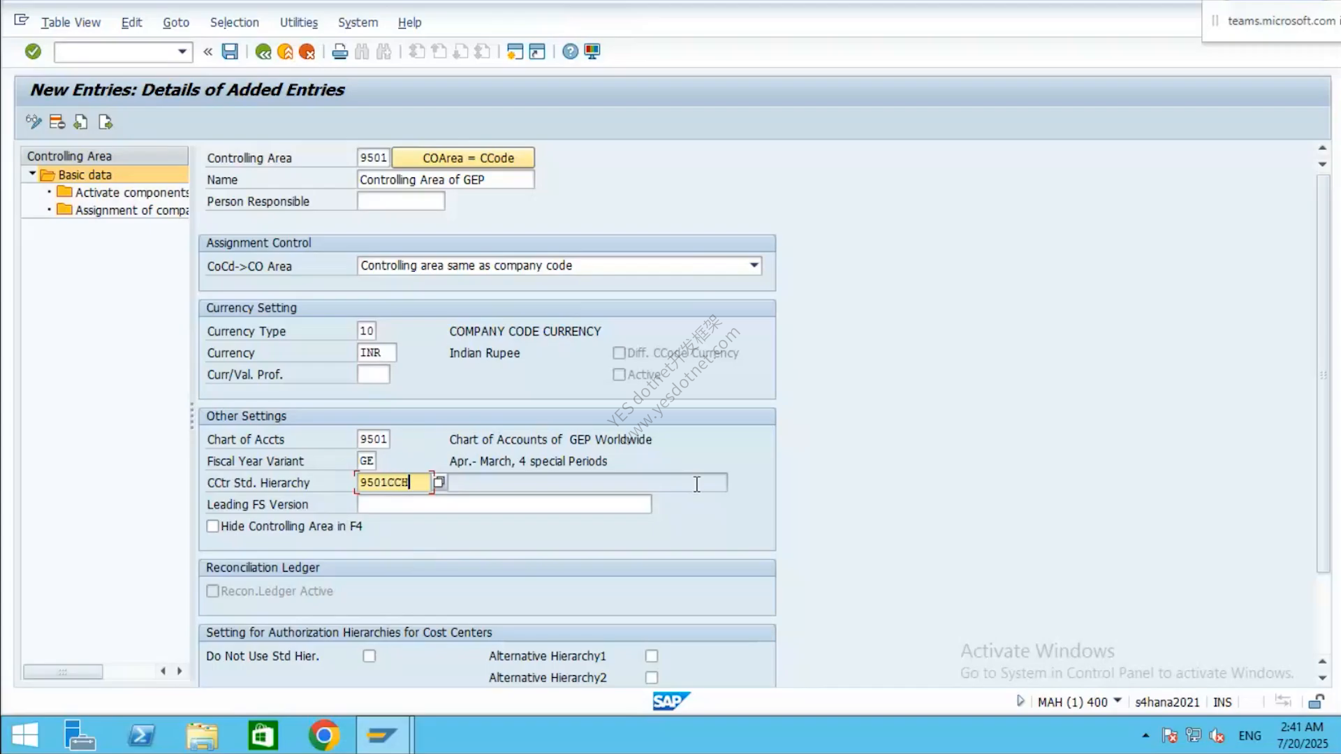Click the green Back arrow icon
The height and width of the screenshot is (754, 1341).
click(263, 52)
